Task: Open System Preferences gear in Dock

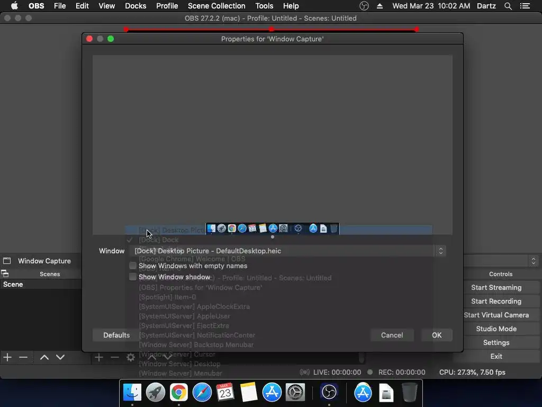Action: pyautogui.click(x=295, y=393)
